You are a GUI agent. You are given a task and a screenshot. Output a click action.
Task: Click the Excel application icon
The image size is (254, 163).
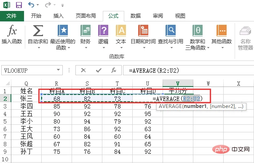point(7,5)
